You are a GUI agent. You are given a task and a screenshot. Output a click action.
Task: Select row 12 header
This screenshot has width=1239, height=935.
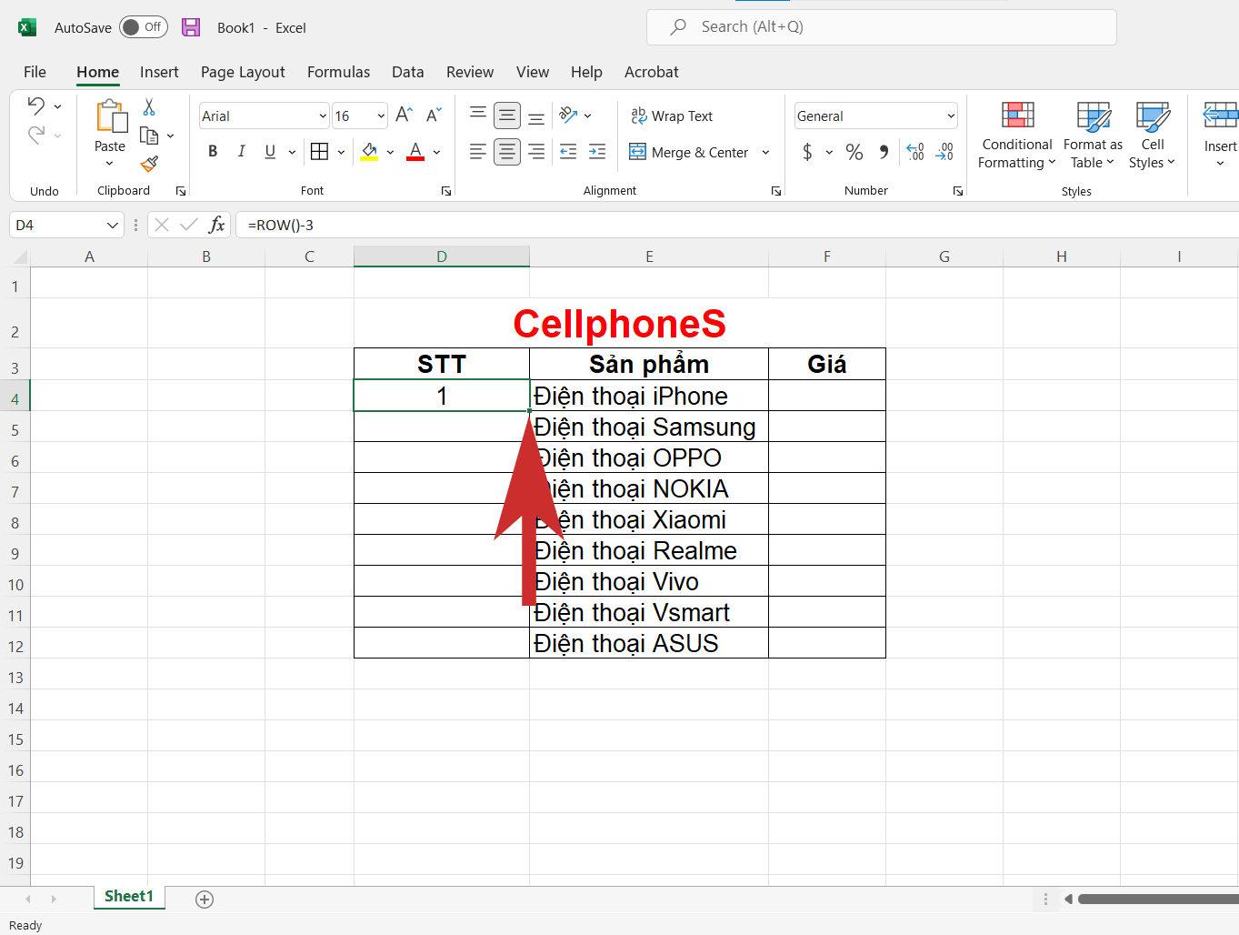(15, 647)
